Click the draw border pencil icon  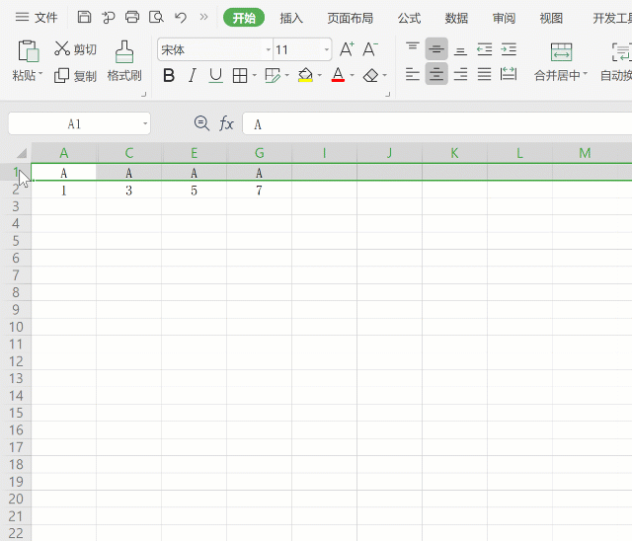click(x=273, y=75)
